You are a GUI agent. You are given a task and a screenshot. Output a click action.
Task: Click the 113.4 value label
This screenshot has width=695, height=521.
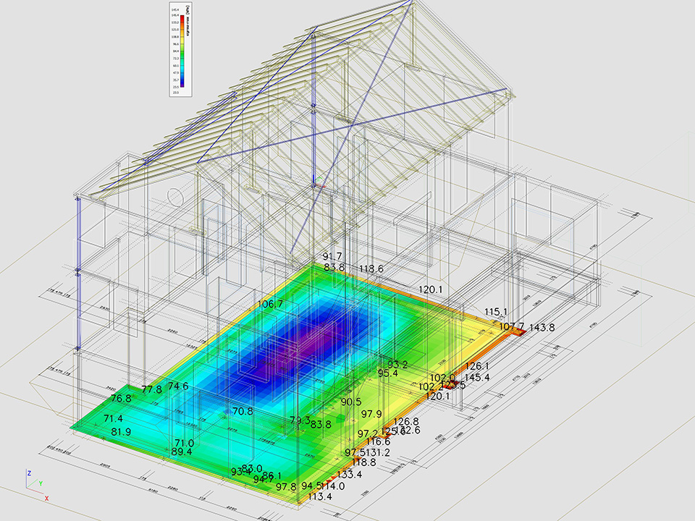319,496
